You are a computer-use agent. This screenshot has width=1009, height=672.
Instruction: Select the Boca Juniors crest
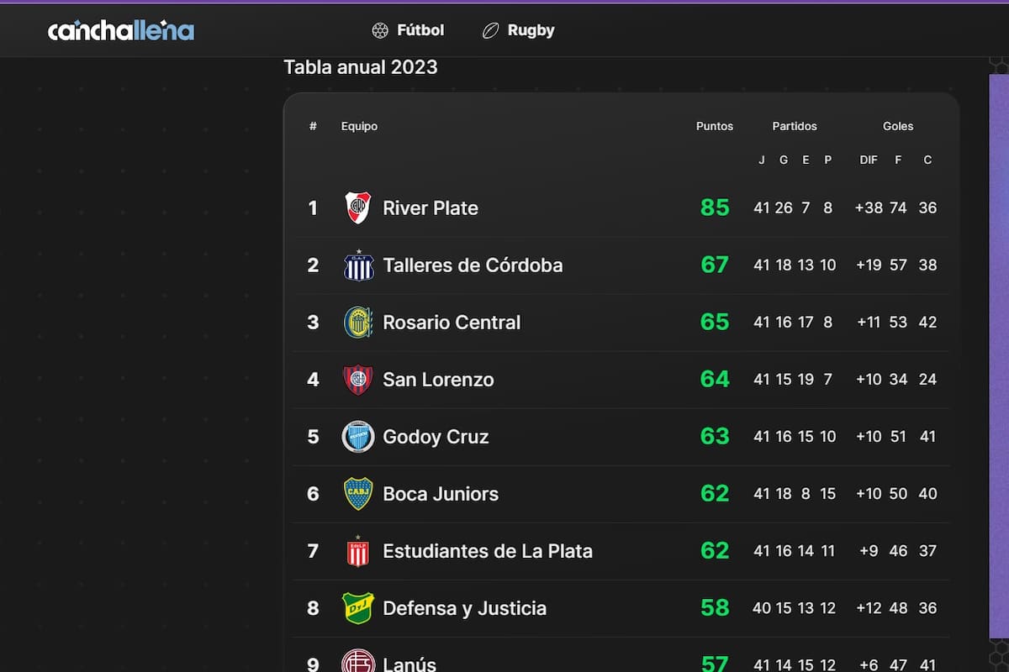pyautogui.click(x=358, y=493)
